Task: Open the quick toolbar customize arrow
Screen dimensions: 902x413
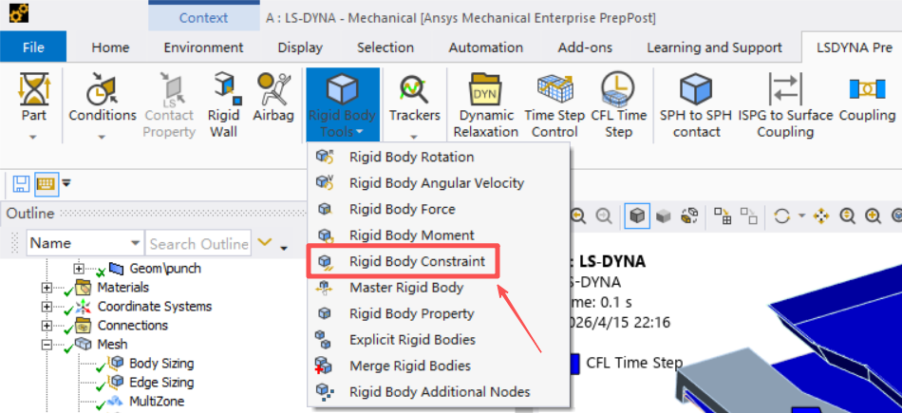Action: tap(66, 183)
